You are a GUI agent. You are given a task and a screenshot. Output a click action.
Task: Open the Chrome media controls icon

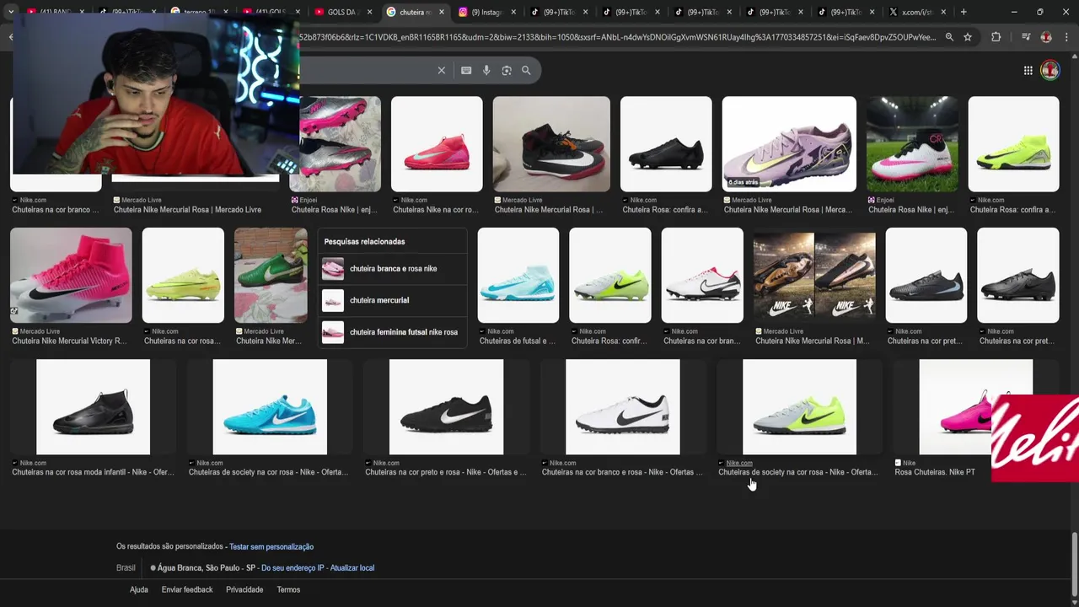pyautogui.click(x=1026, y=37)
